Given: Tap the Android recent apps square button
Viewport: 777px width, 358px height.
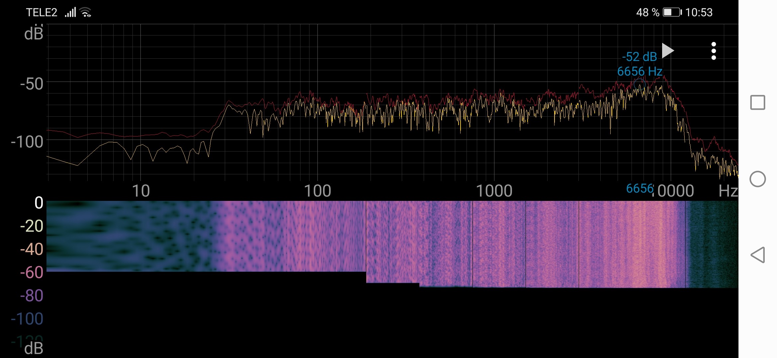Looking at the screenshot, I should [758, 102].
